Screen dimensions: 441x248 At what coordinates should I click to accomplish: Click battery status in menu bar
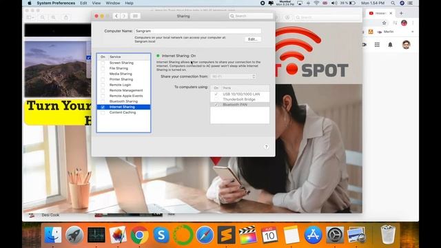coord(347,3)
